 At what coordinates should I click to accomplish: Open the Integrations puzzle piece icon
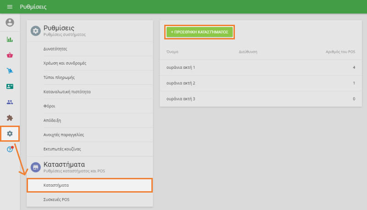[x=10, y=118]
